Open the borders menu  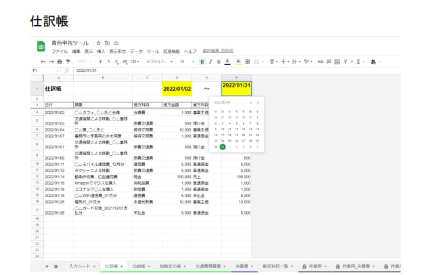coord(248,62)
